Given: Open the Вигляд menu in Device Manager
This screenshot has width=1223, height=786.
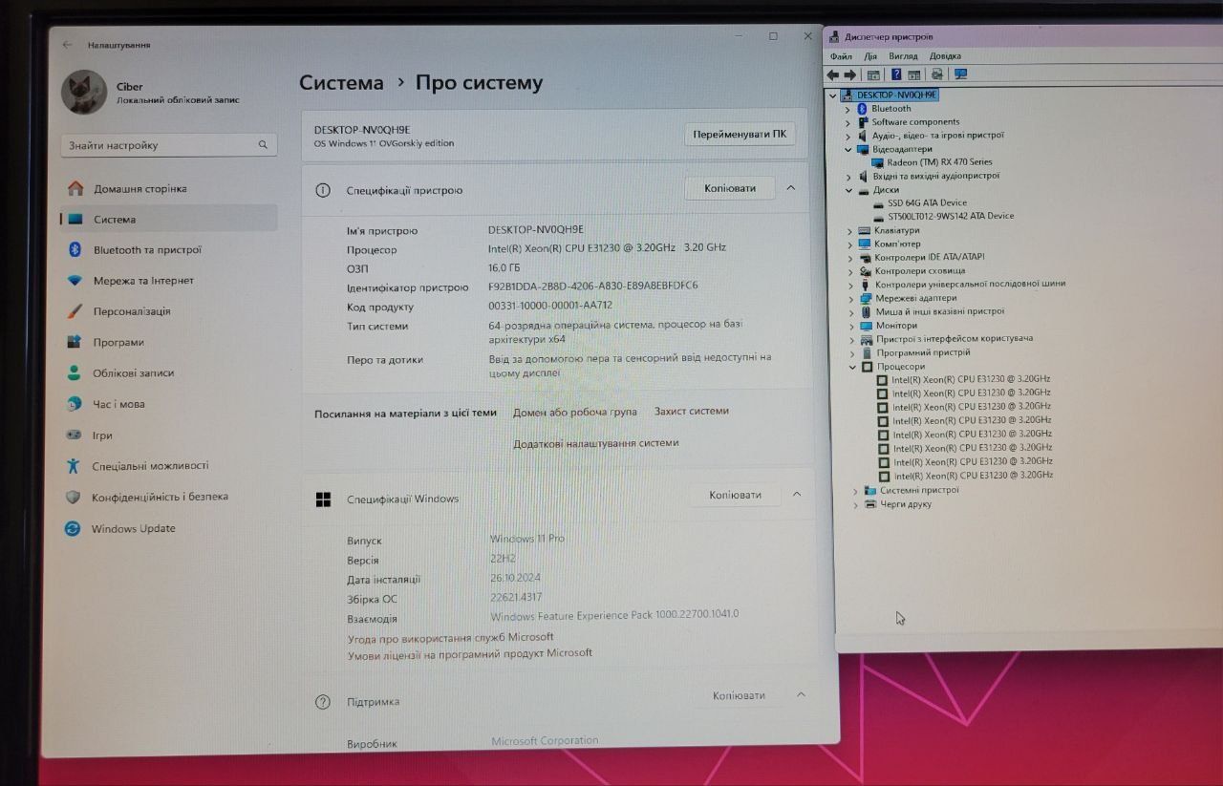Looking at the screenshot, I should (903, 56).
